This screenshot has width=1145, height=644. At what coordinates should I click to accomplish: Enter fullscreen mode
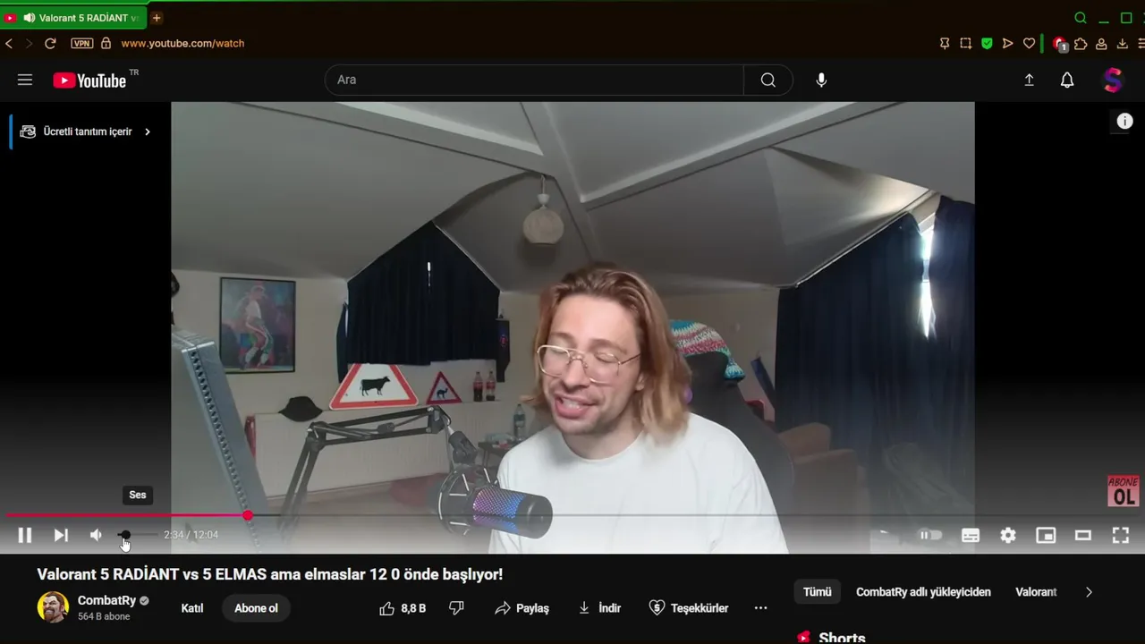tap(1121, 535)
